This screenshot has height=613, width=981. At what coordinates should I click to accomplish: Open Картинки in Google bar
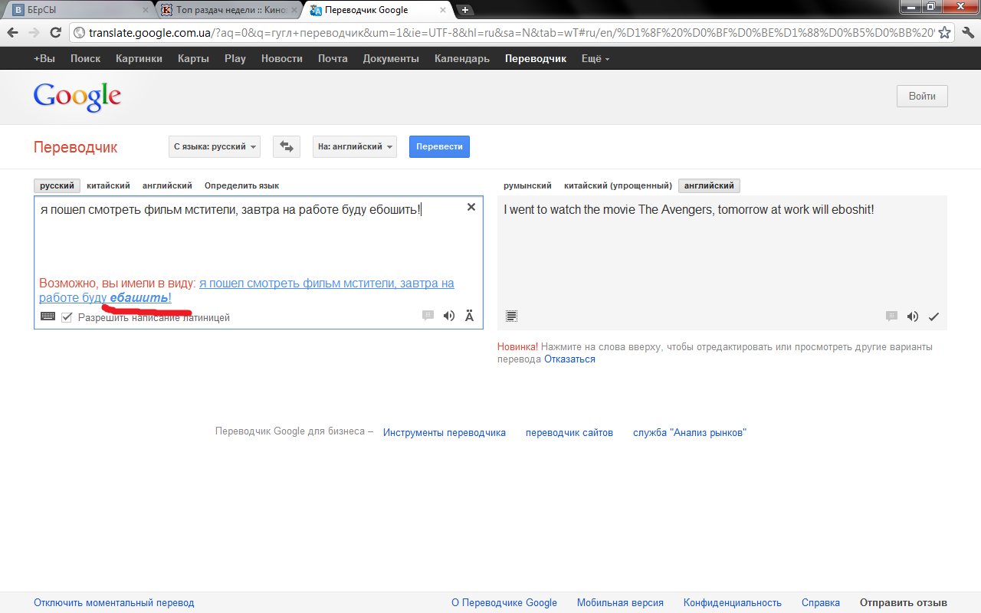pos(139,58)
